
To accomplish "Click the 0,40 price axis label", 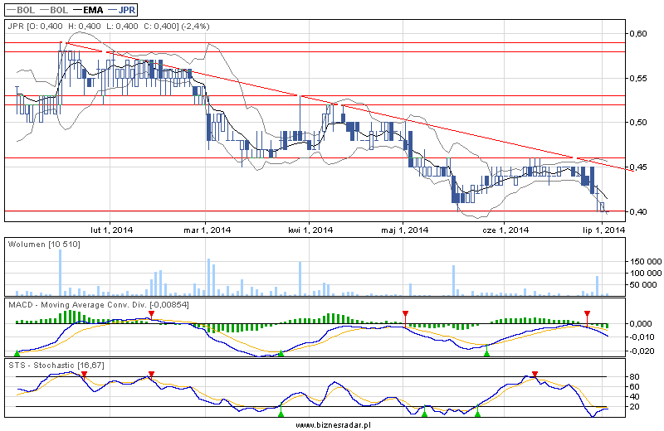I will pos(637,211).
